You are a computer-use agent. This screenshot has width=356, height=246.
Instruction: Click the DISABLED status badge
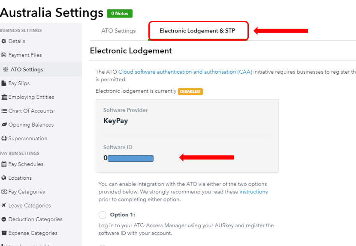(x=190, y=91)
